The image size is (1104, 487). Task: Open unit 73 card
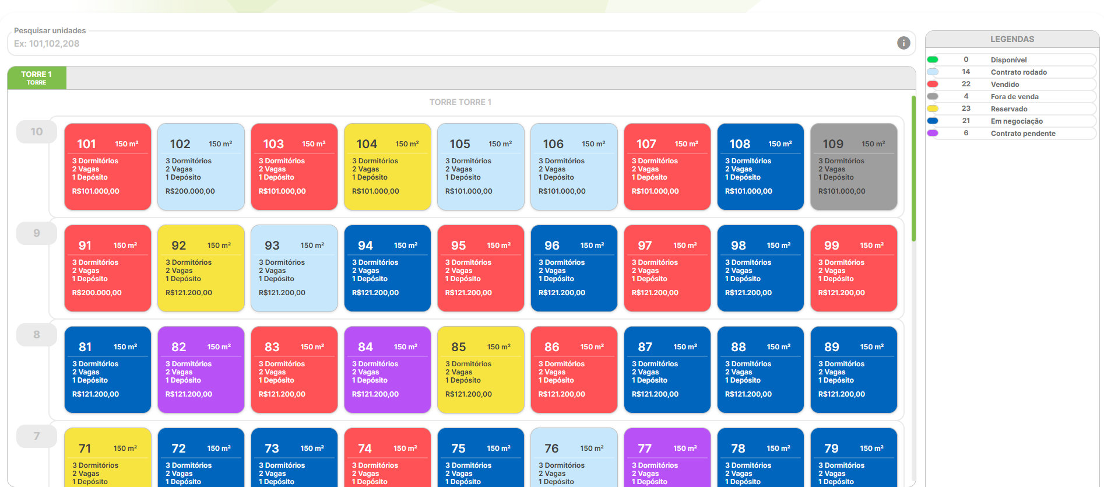click(x=294, y=458)
